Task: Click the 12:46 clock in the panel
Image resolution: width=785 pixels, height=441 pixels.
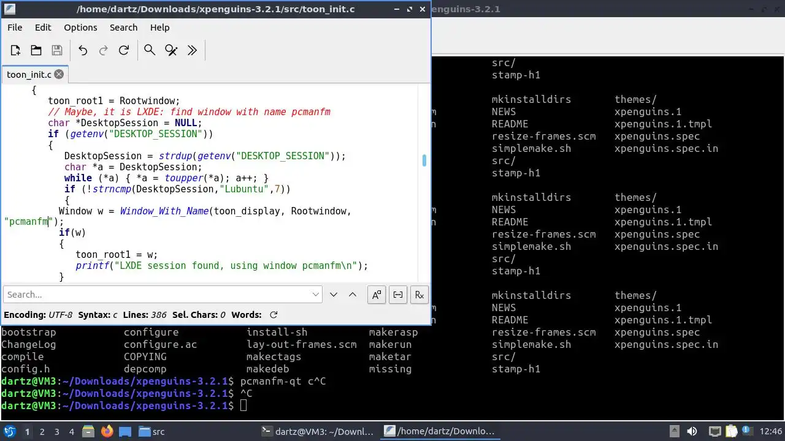Action: (771, 432)
